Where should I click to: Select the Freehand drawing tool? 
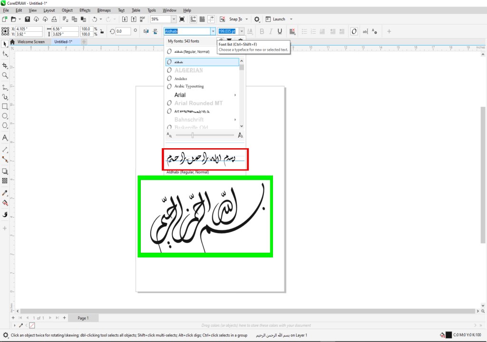point(5,87)
